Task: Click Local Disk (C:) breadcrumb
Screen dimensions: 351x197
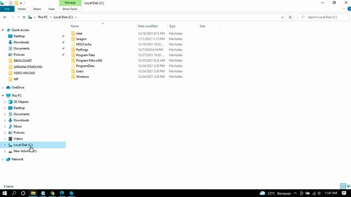Action: [x=64, y=17]
